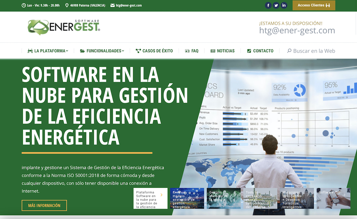Viewport: 357px width, 219px height.
Task: Click the clock icon by opening hours
Action: (x=24, y=6)
